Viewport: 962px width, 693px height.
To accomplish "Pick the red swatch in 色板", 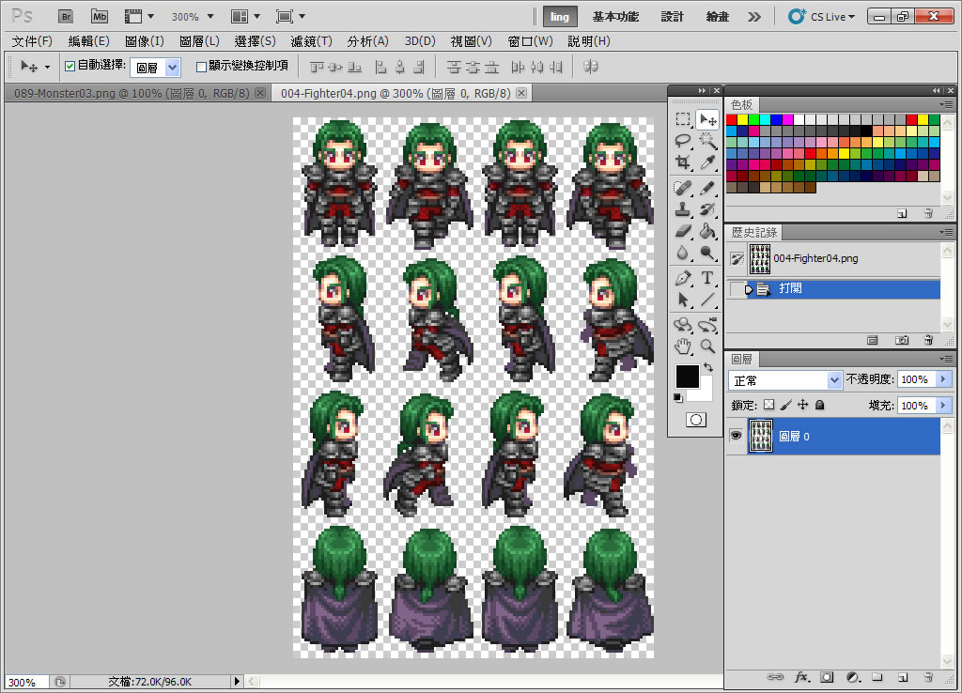I will coord(731,119).
